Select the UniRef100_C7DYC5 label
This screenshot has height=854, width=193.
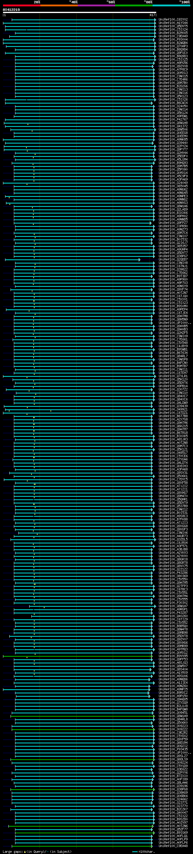tap(173, 480)
